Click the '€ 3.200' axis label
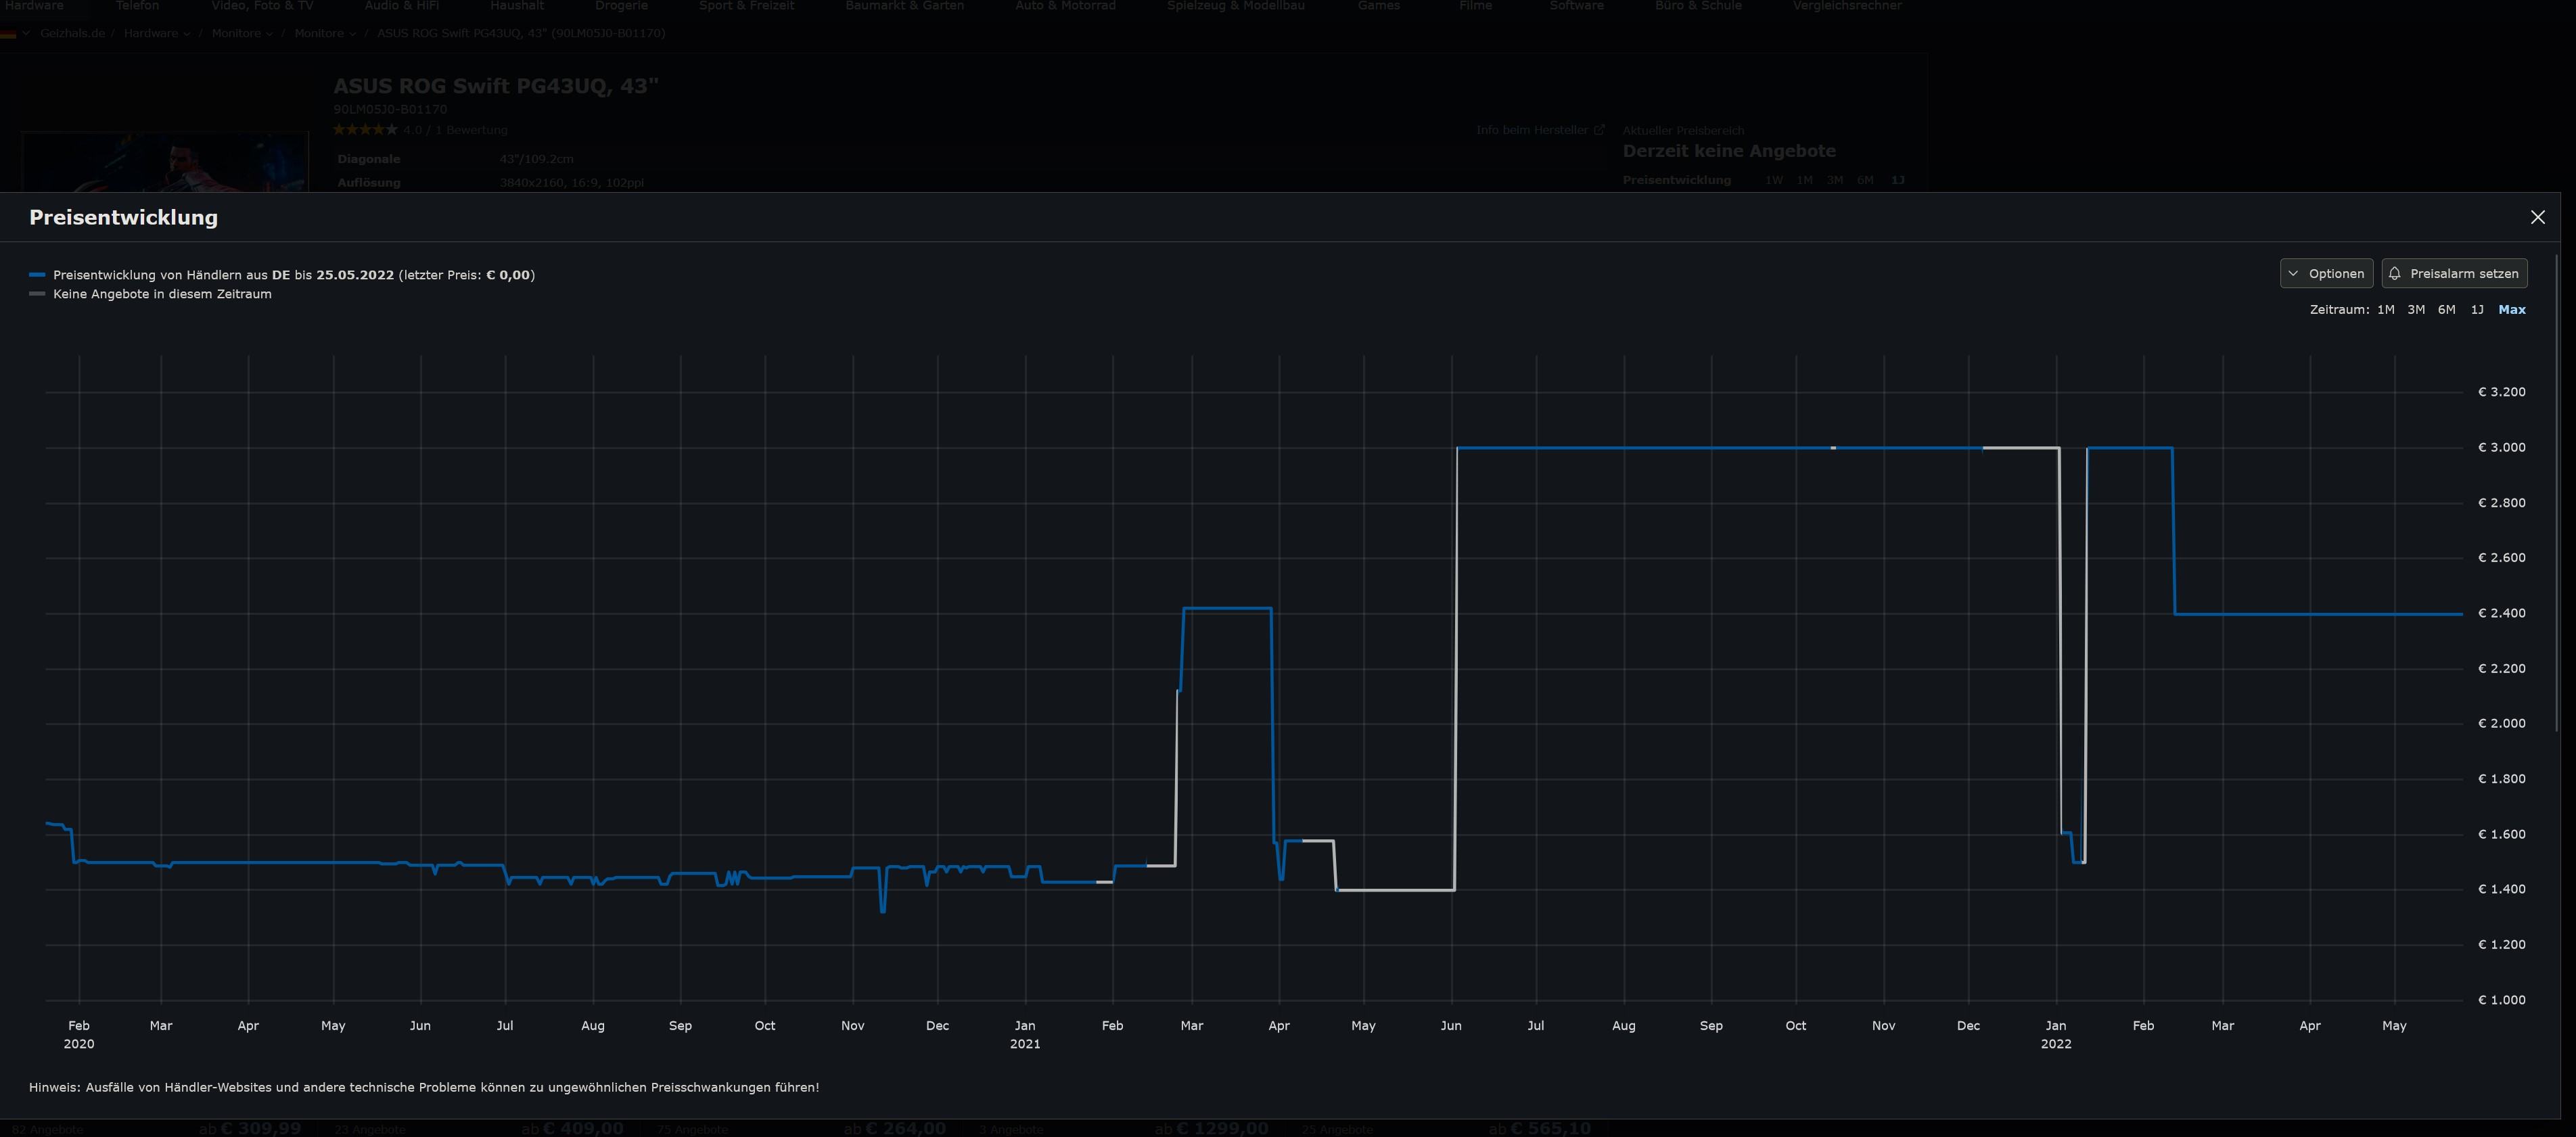Screen dimensions: 2576x1137 pos(2501,392)
